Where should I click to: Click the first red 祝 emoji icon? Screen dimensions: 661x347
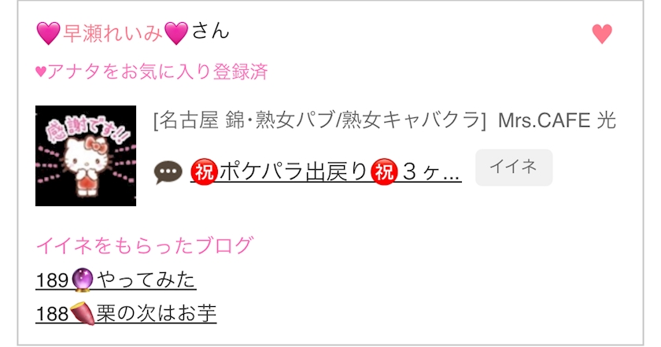204,172
